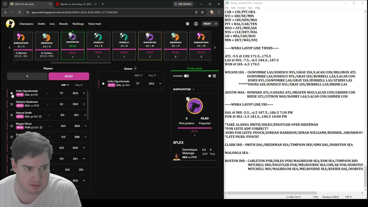Image resolution: width=368 pixels, height=207 pixels.
Task: Click the browser back arrow
Action: 5,12
